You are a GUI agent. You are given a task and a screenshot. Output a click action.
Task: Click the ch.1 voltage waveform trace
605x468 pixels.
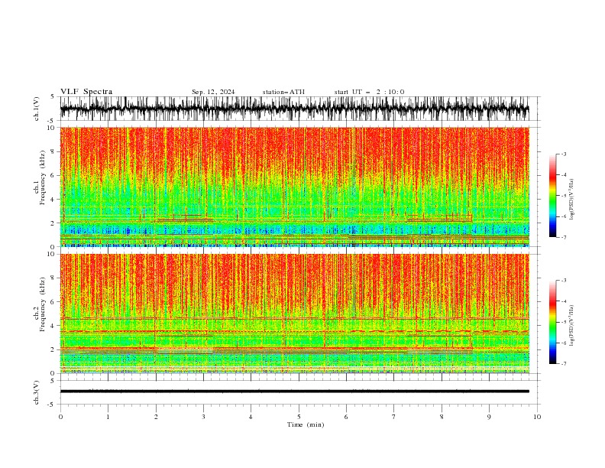pos(294,109)
